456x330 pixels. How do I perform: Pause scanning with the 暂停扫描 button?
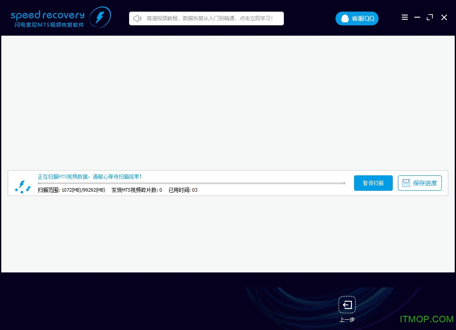tap(373, 183)
